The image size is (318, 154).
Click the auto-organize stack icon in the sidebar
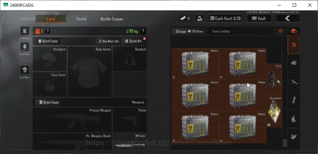pos(294,31)
